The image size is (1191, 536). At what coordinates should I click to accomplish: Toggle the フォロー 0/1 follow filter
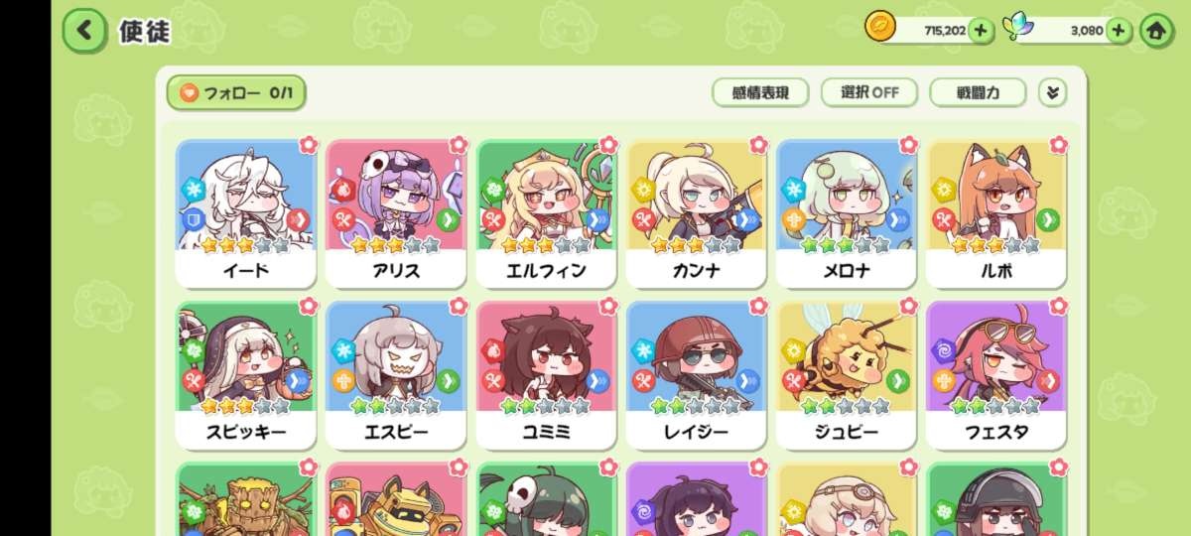click(x=236, y=93)
